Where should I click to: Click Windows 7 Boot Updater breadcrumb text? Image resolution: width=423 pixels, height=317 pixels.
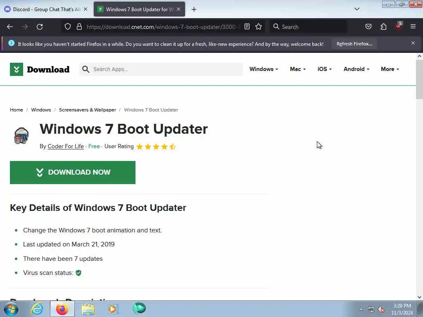click(151, 110)
